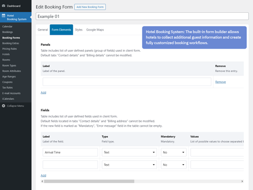
Task: Click the Add link under the Fields table
Action: pos(43,175)
